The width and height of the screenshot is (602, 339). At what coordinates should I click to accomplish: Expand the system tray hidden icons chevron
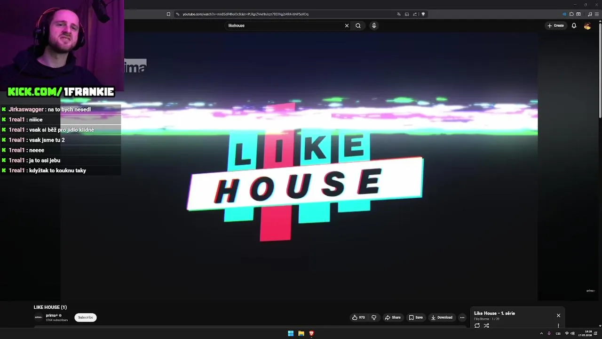(x=541, y=334)
